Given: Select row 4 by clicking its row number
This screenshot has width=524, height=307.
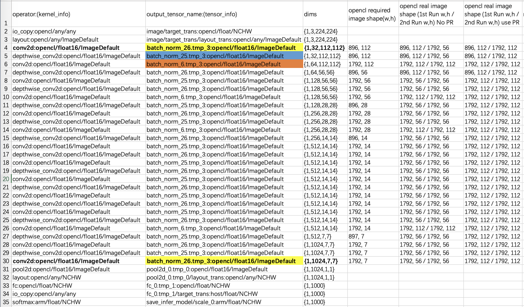Looking at the screenshot, I should coord(5,48).
